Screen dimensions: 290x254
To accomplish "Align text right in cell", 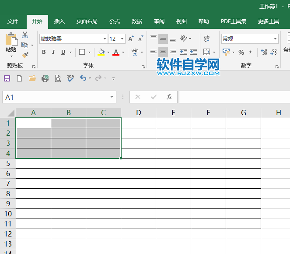I will [x=173, y=52].
